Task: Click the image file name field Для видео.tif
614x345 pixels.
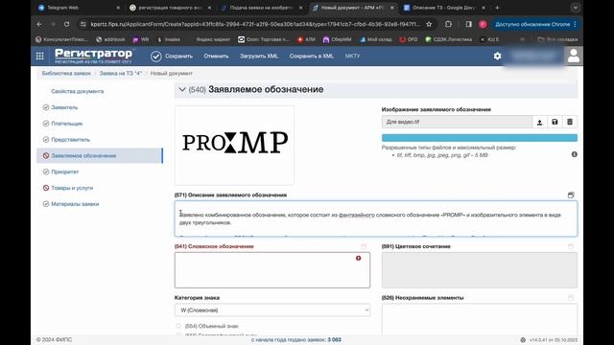Action: [457, 122]
